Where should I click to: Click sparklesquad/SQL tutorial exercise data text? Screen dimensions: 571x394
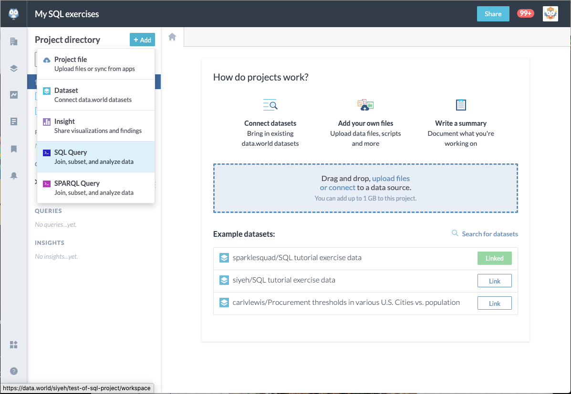[297, 258]
